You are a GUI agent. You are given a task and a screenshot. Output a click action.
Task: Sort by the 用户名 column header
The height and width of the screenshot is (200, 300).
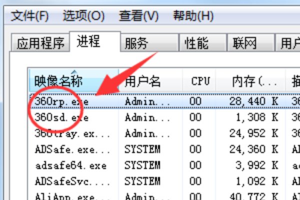click(150, 80)
